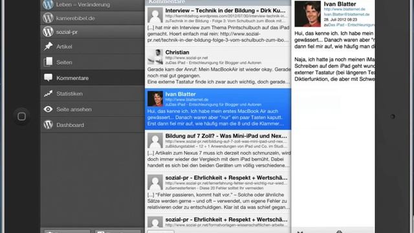Open Statistiken via the chart icon
The height and width of the screenshot is (233, 414).
coord(48,93)
